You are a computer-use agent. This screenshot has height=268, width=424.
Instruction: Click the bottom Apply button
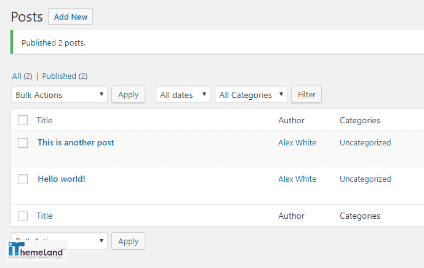point(128,241)
